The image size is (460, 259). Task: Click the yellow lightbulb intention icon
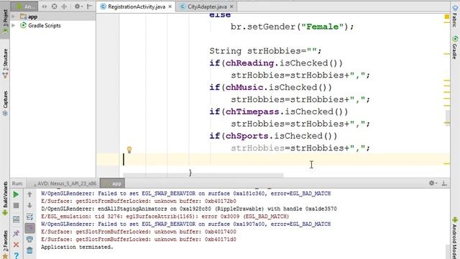pos(129,150)
